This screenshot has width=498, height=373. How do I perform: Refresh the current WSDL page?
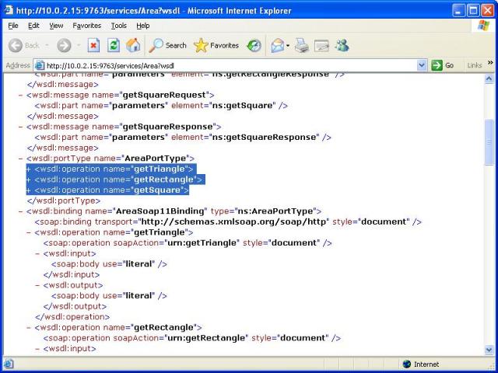point(114,46)
